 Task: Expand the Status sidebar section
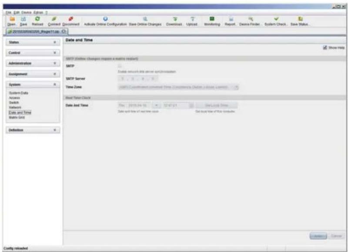click(x=33, y=42)
